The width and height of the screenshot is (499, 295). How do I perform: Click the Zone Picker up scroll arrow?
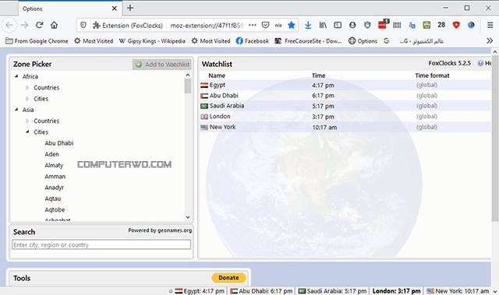188,75
